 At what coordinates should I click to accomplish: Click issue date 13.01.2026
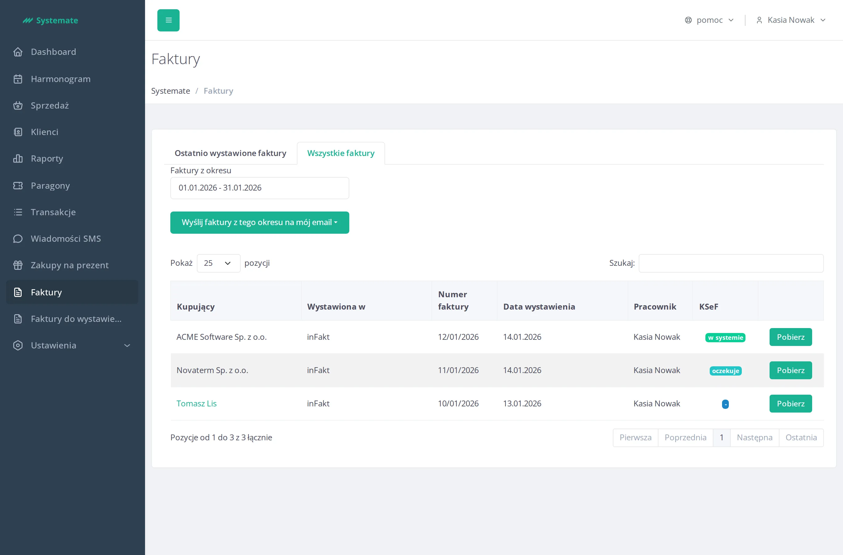(522, 404)
